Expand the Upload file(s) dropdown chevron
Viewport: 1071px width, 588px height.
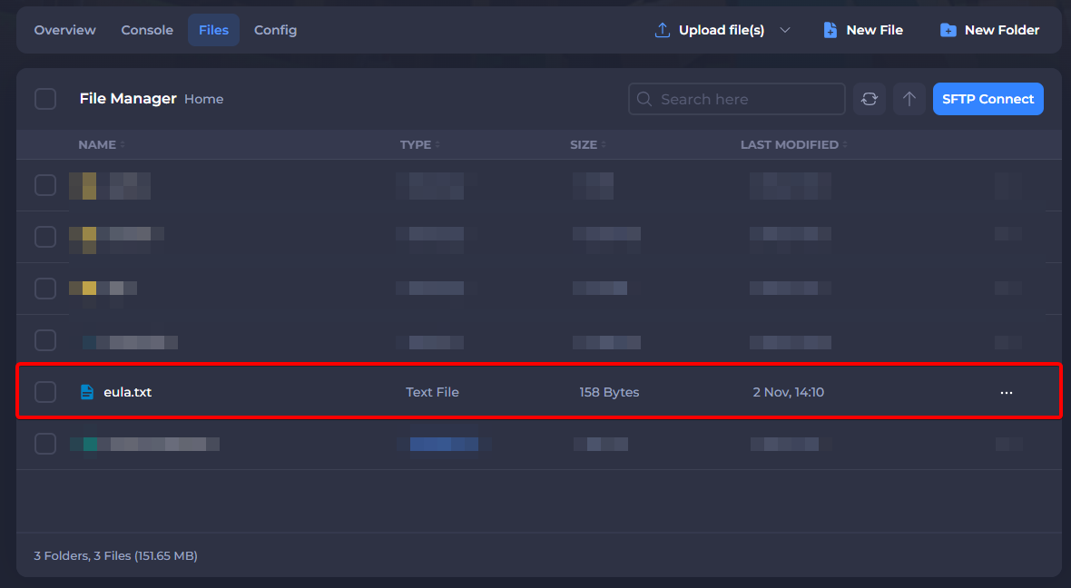pos(785,30)
